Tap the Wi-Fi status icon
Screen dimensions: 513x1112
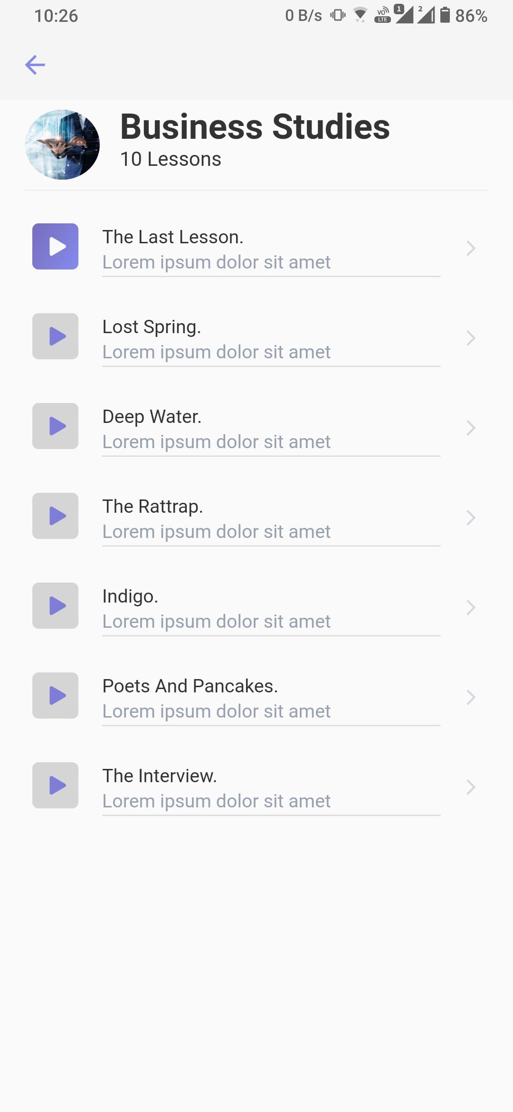[x=361, y=15]
